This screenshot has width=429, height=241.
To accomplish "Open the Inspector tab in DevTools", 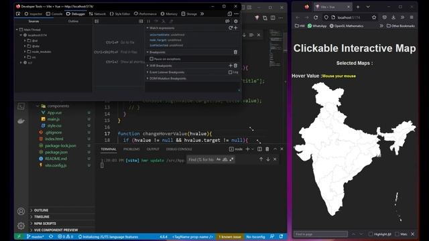I will [34, 13].
